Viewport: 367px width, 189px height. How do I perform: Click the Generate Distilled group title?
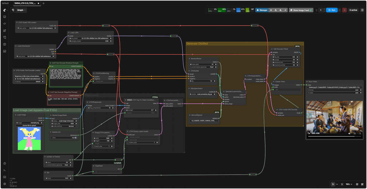pyautogui.click(x=197, y=44)
